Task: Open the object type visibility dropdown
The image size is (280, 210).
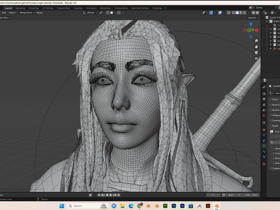Action: point(205,13)
